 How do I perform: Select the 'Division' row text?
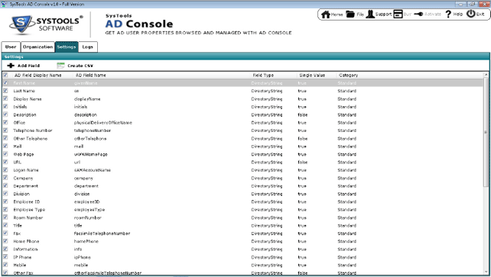pos(21,194)
